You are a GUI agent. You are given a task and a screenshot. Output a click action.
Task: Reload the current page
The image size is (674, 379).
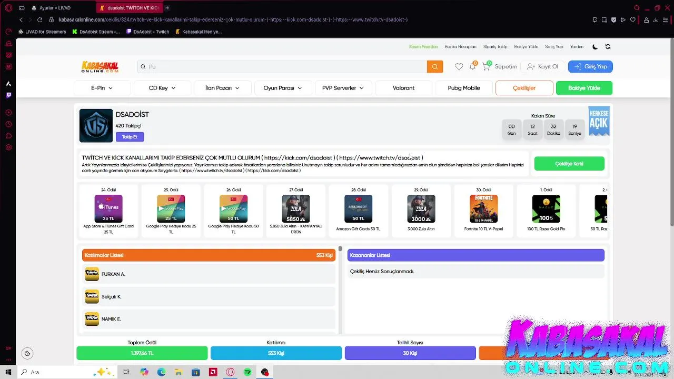coord(39,19)
